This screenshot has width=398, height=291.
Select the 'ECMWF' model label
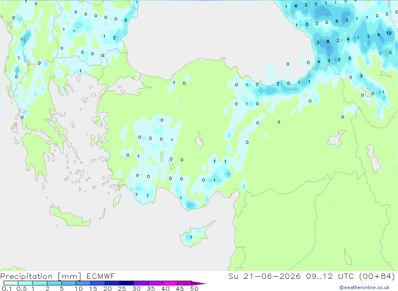[x=101, y=276]
